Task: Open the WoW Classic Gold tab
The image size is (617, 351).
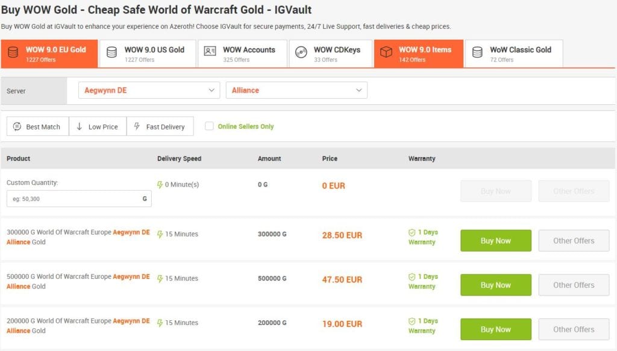Action: point(514,54)
